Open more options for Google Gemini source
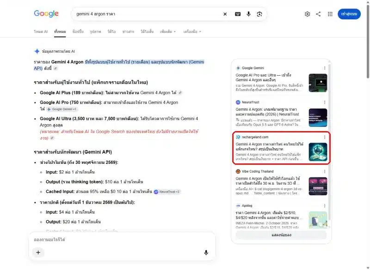This screenshot has height=270, width=370. tap(325, 68)
